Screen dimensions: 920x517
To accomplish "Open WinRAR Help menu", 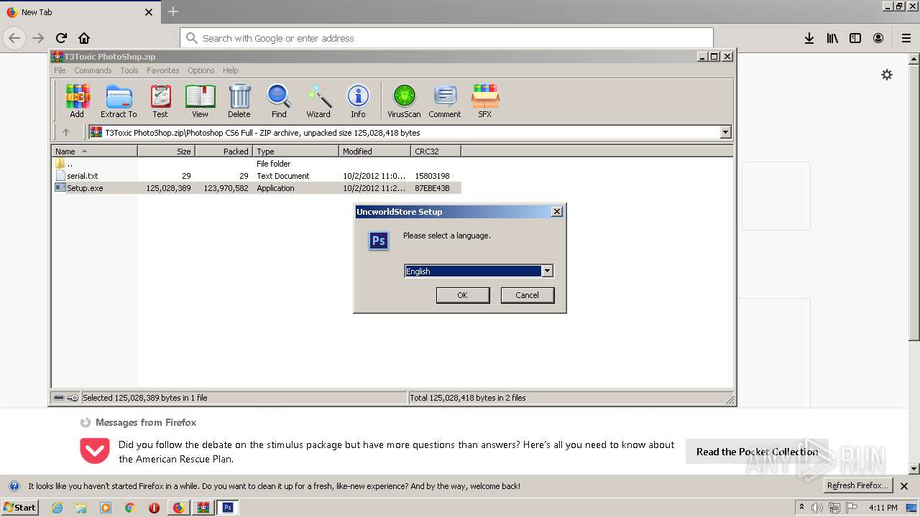I will click(x=230, y=70).
